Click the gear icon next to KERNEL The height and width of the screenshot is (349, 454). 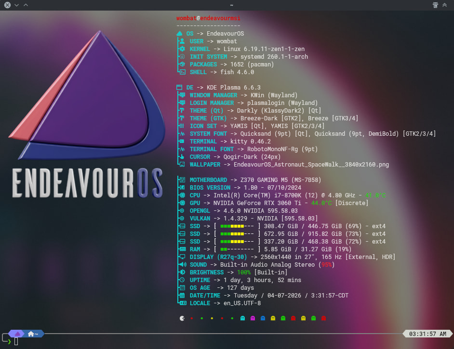[182, 49]
